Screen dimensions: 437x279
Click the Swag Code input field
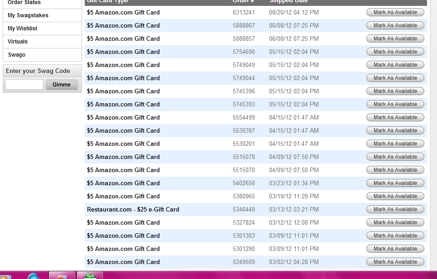coord(24,85)
